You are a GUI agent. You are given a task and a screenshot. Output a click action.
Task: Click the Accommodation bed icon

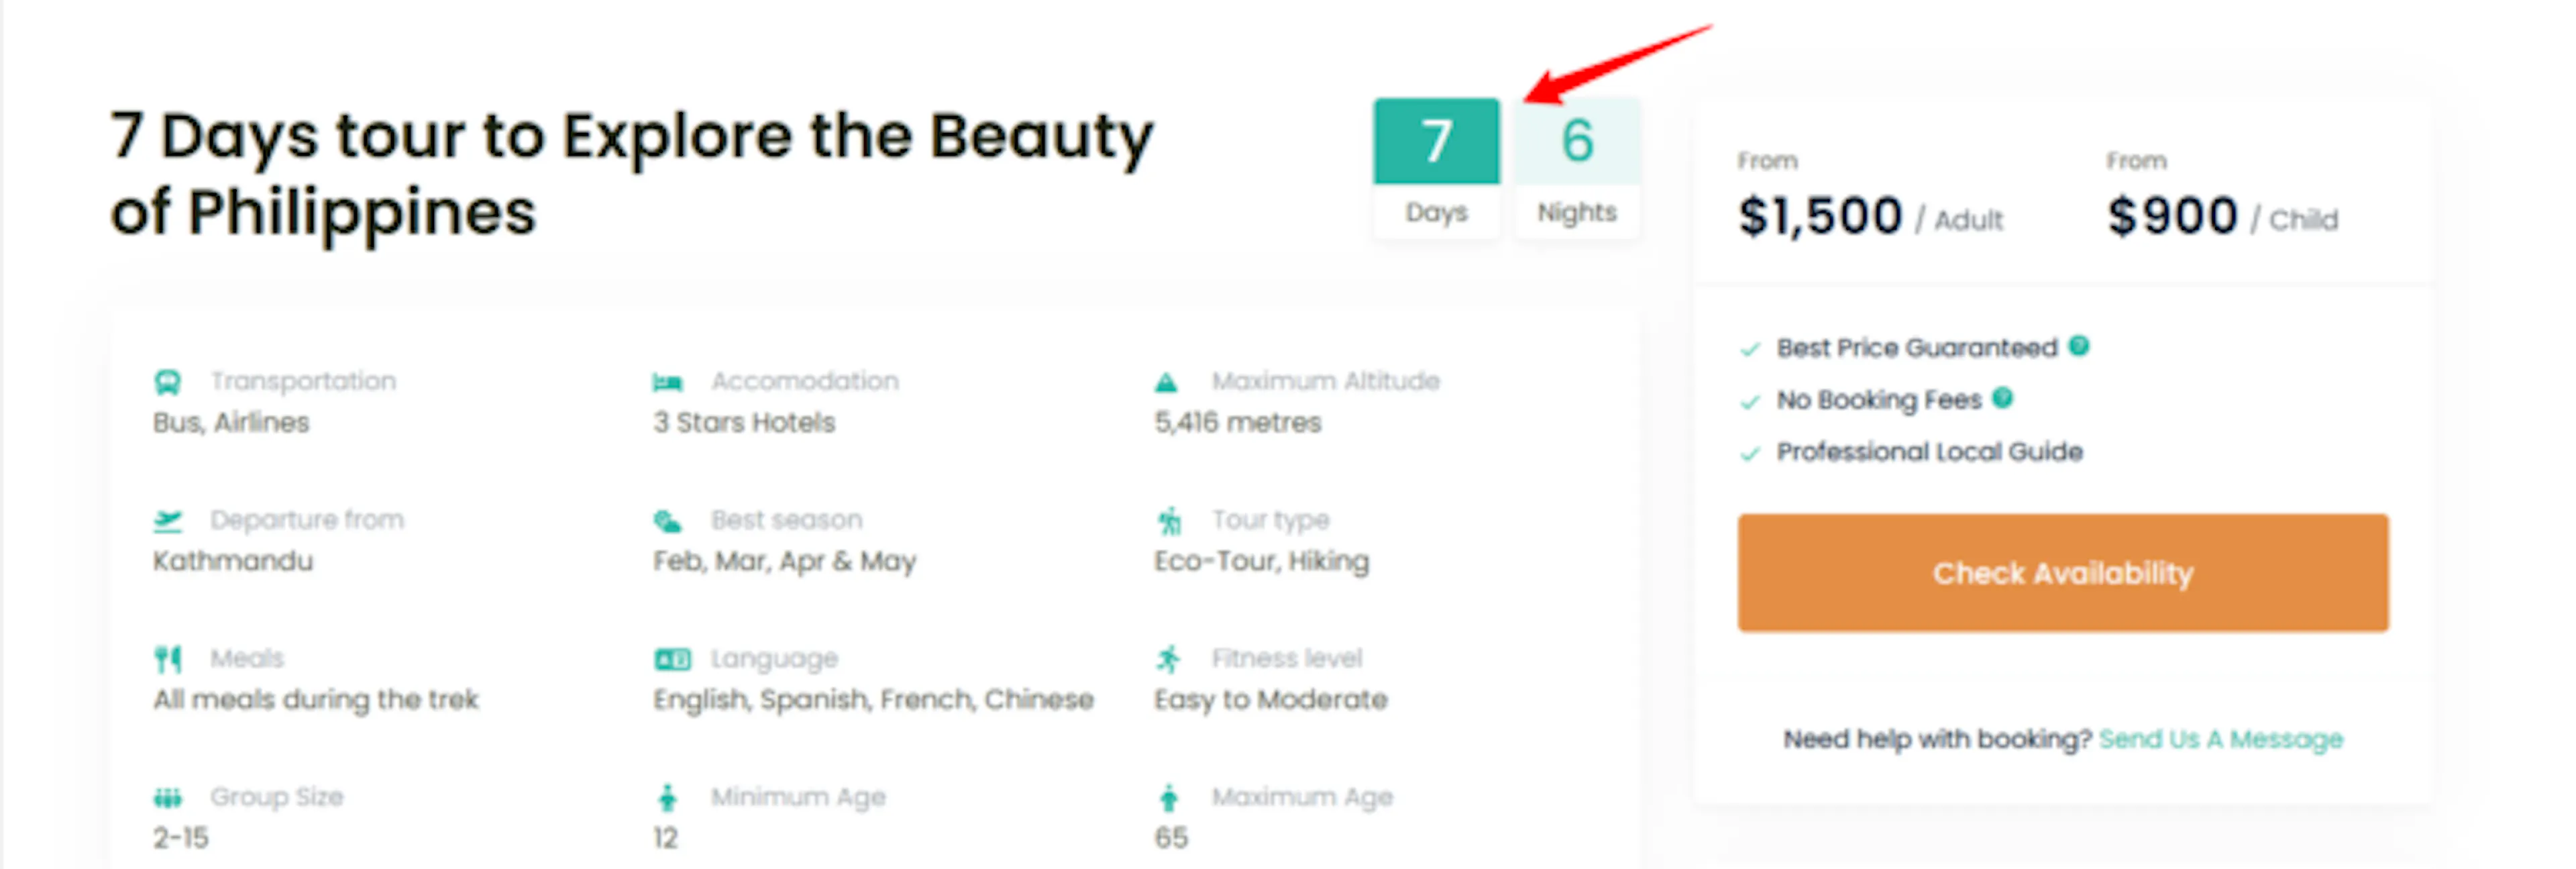coord(667,382)
